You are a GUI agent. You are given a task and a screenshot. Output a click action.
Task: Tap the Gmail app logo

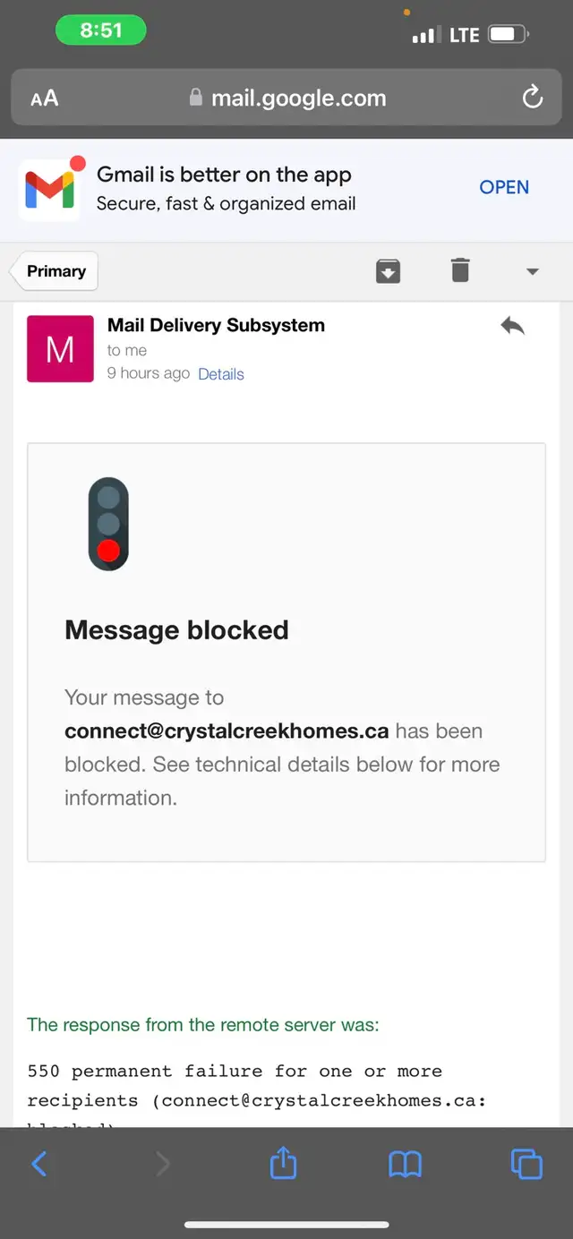[50, 189]
